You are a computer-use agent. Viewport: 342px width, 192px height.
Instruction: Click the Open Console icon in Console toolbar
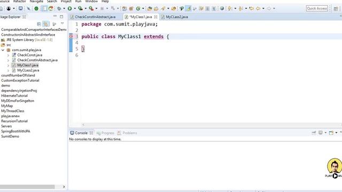tap(331, 133)
